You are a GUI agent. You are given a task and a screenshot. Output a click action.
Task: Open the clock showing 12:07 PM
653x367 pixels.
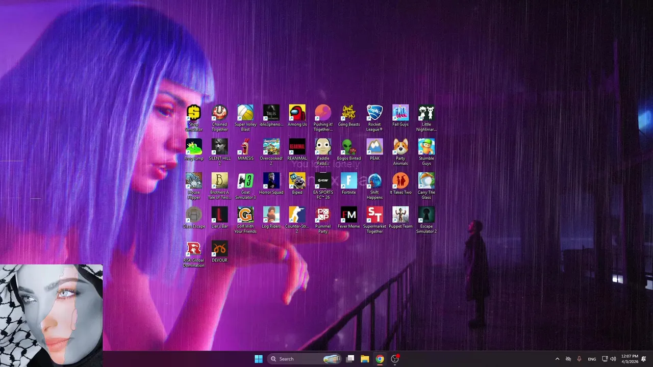pyautogui.click(x=629, y=359)
